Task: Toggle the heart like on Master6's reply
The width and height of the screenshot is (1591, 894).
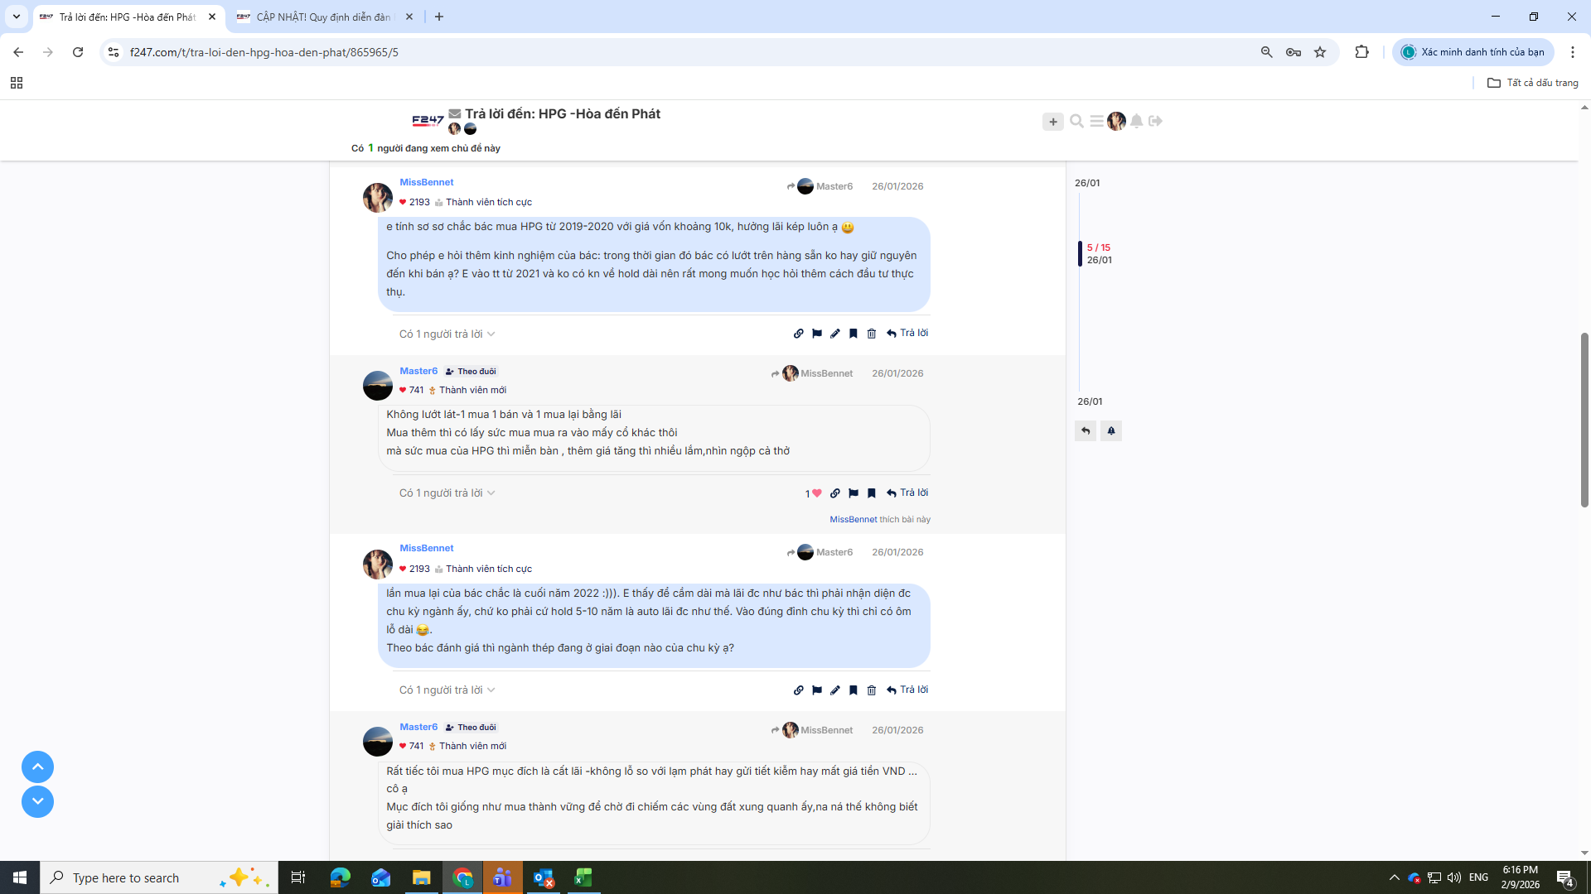Action: [816, 493]
